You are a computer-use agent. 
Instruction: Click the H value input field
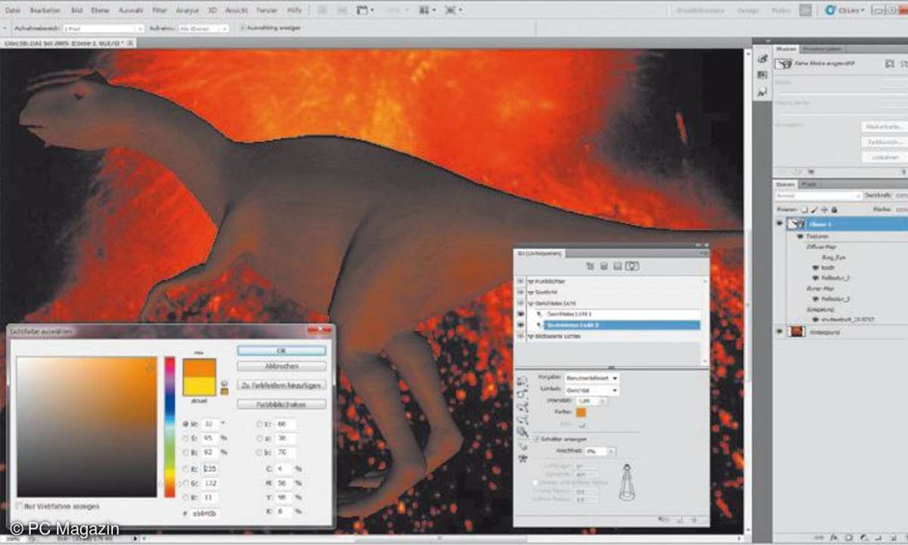pos(210,424)
